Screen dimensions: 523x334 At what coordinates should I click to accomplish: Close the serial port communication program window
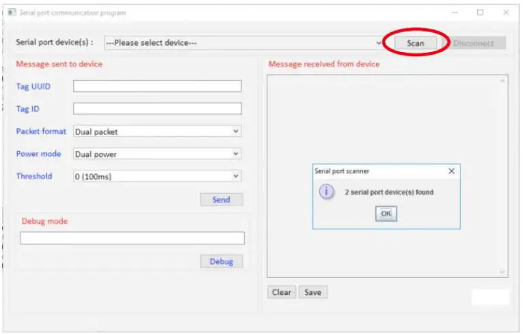coord(506,13)
